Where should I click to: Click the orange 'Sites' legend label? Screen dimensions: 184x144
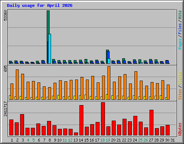point(180,94)
